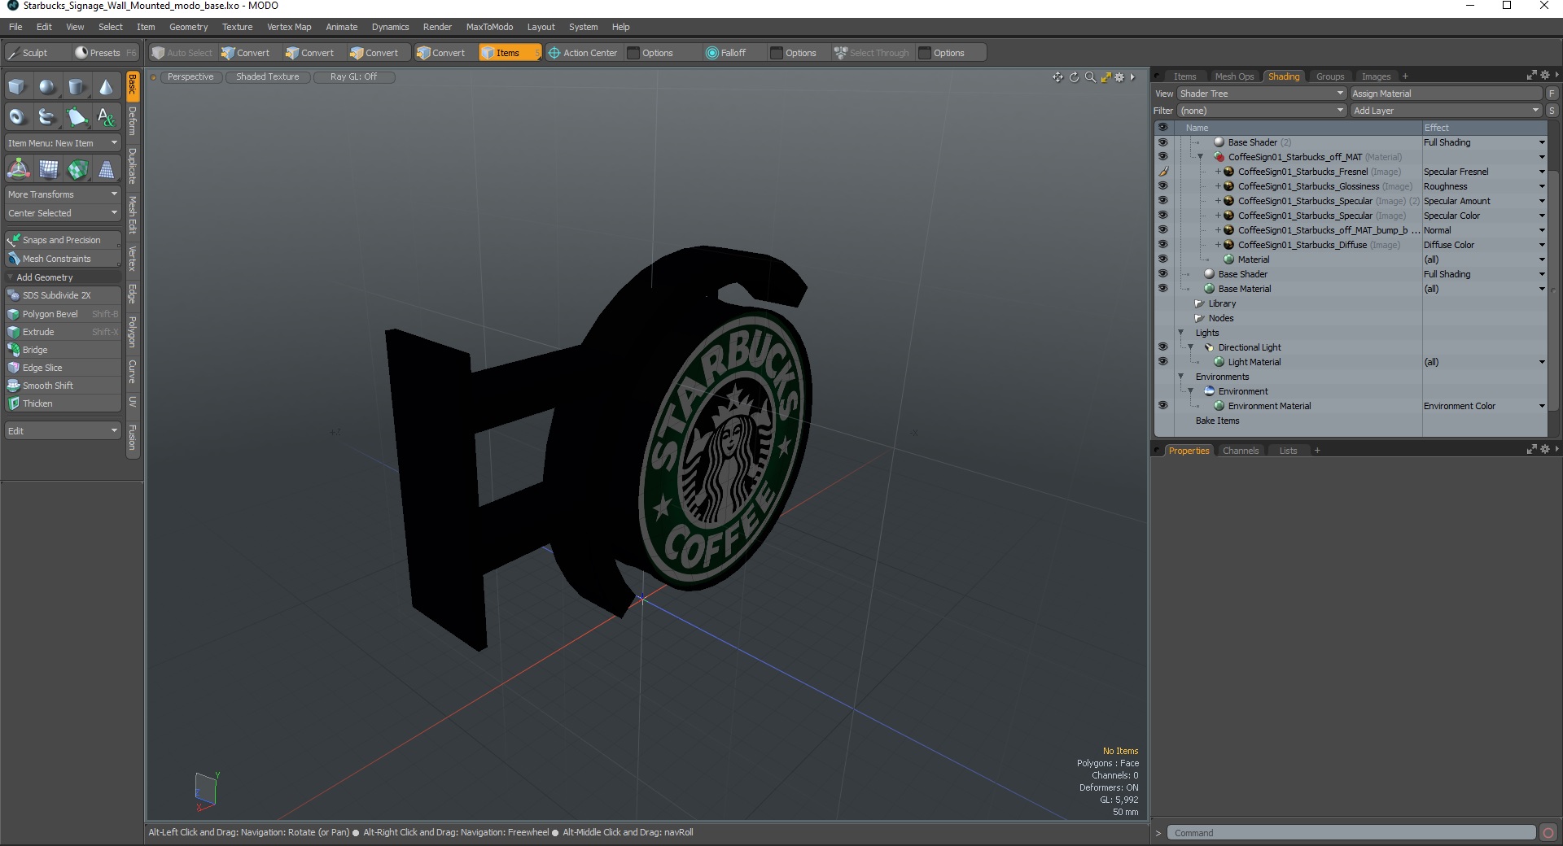This screenshot has width=1563, height=846.
Task: Click the Action Center button
Action: pos(583,53)
